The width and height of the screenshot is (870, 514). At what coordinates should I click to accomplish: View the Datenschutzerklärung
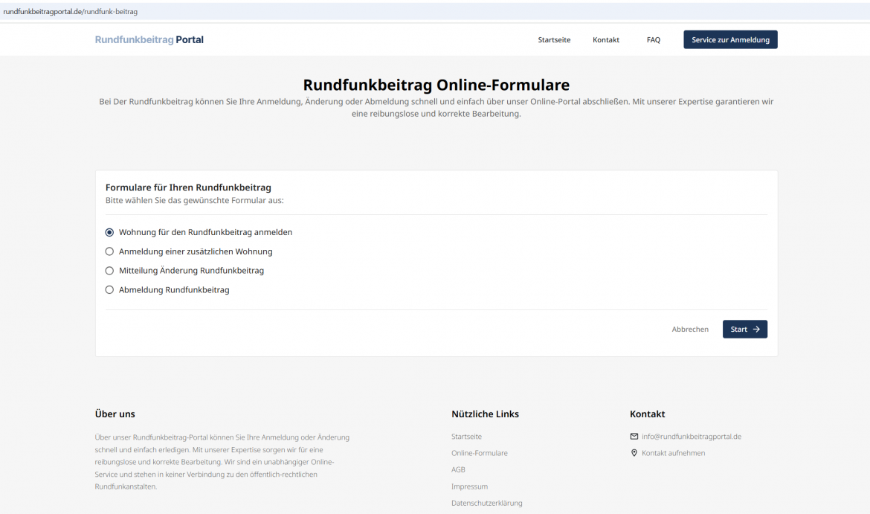pos(486,502)
